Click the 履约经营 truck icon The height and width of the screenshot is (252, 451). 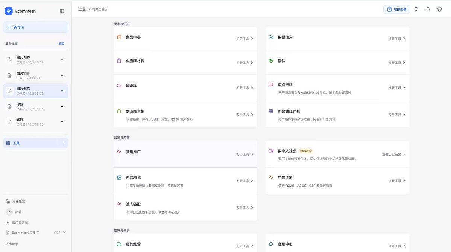coord(119,244)
